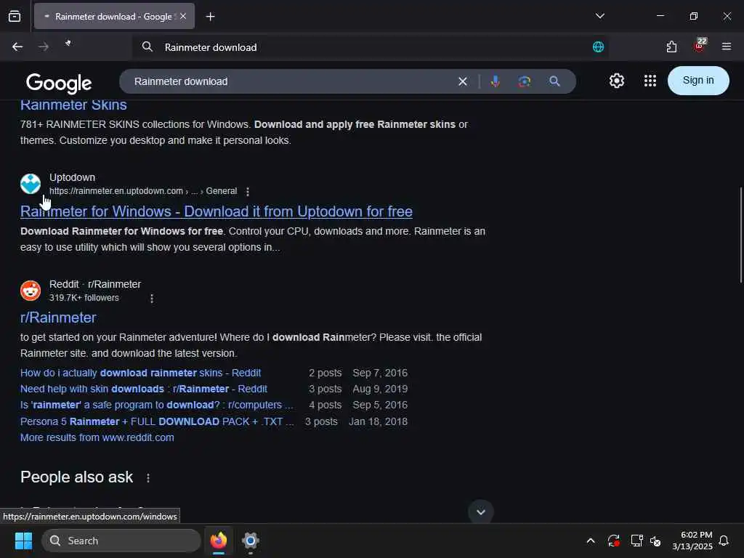The height and width of the screenshot is (558, 744).
Task: Click More results from www.reddit.com
Action: [x=97, y=437]
